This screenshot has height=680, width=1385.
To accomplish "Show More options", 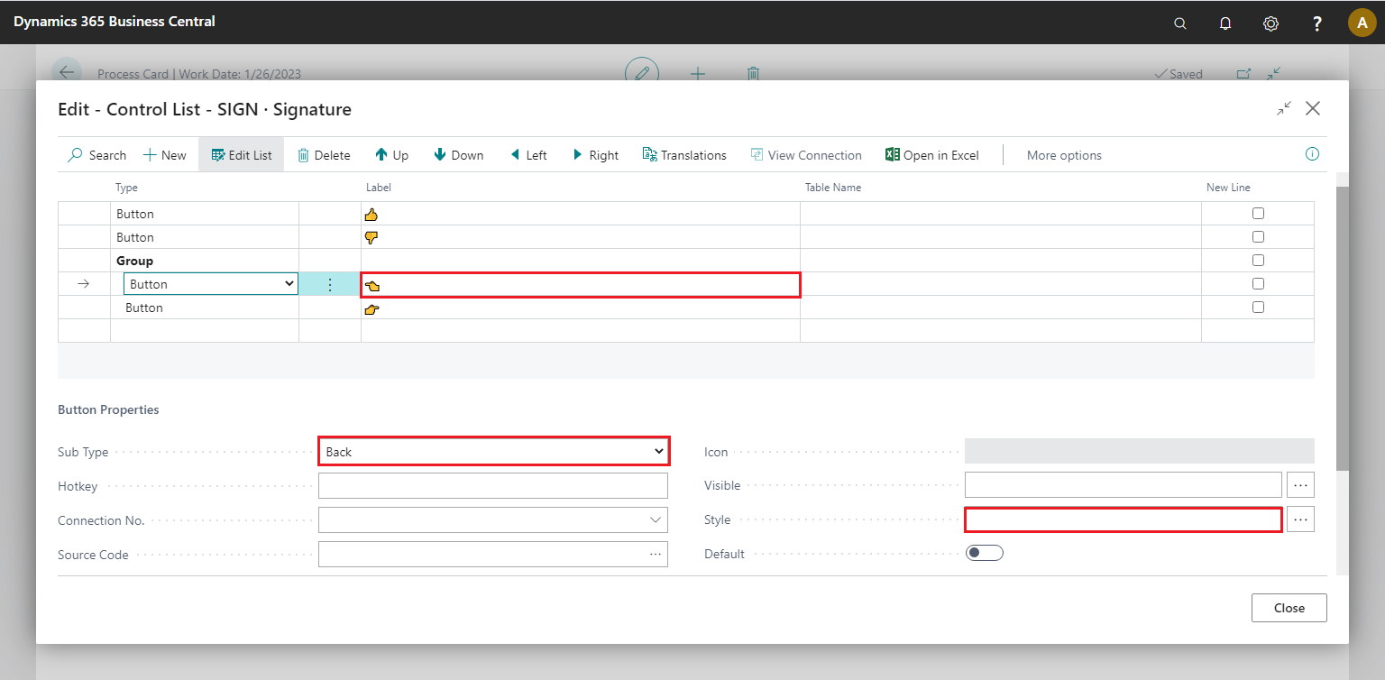I will pyautogui.click(x=1064, y=155).
